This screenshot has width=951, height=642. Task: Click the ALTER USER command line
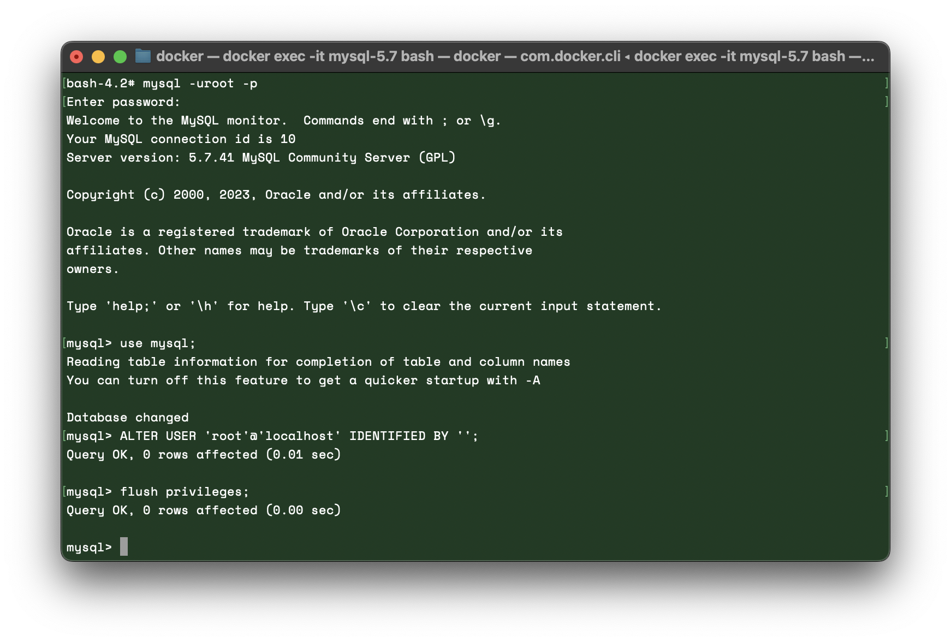[272, 436]
